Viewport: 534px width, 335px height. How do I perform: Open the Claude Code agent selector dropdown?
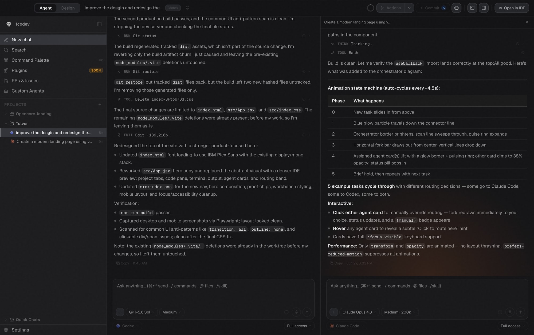[347, 326]
